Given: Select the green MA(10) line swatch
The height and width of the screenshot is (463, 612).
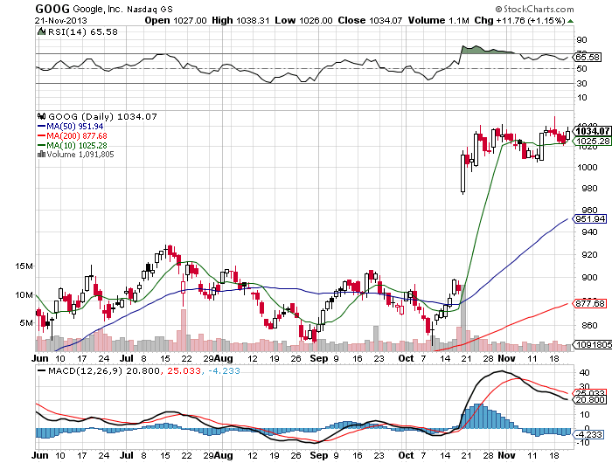Looking at the screenshot, I should tap(41, 146).
